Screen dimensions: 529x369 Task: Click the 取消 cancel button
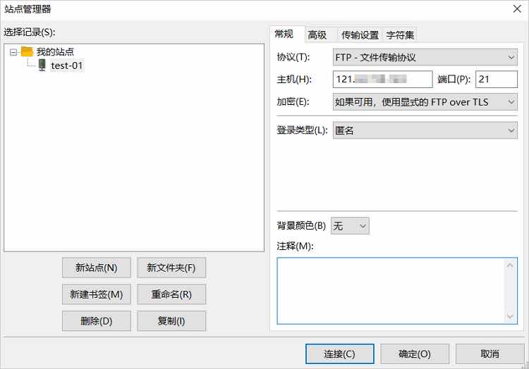pos(490,354)
